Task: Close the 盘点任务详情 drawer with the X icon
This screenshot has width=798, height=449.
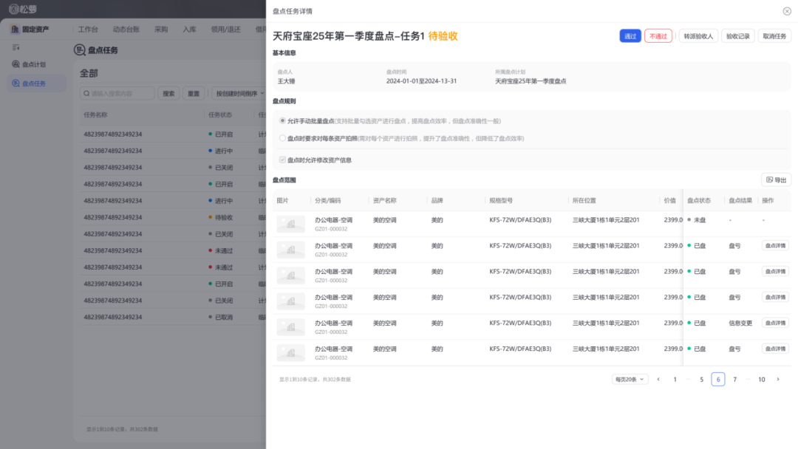Action: tap(786, 11)
